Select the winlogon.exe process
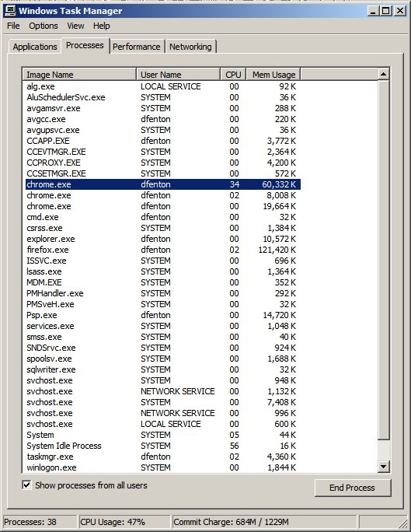The image size is (411, 532). point(163,467)
